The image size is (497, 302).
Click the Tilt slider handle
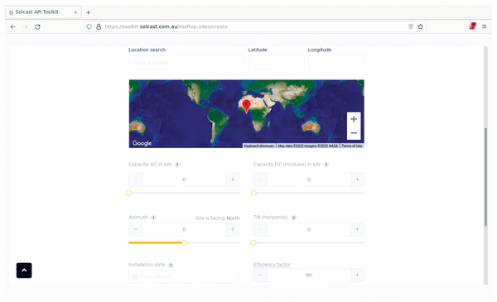(253, 242)
